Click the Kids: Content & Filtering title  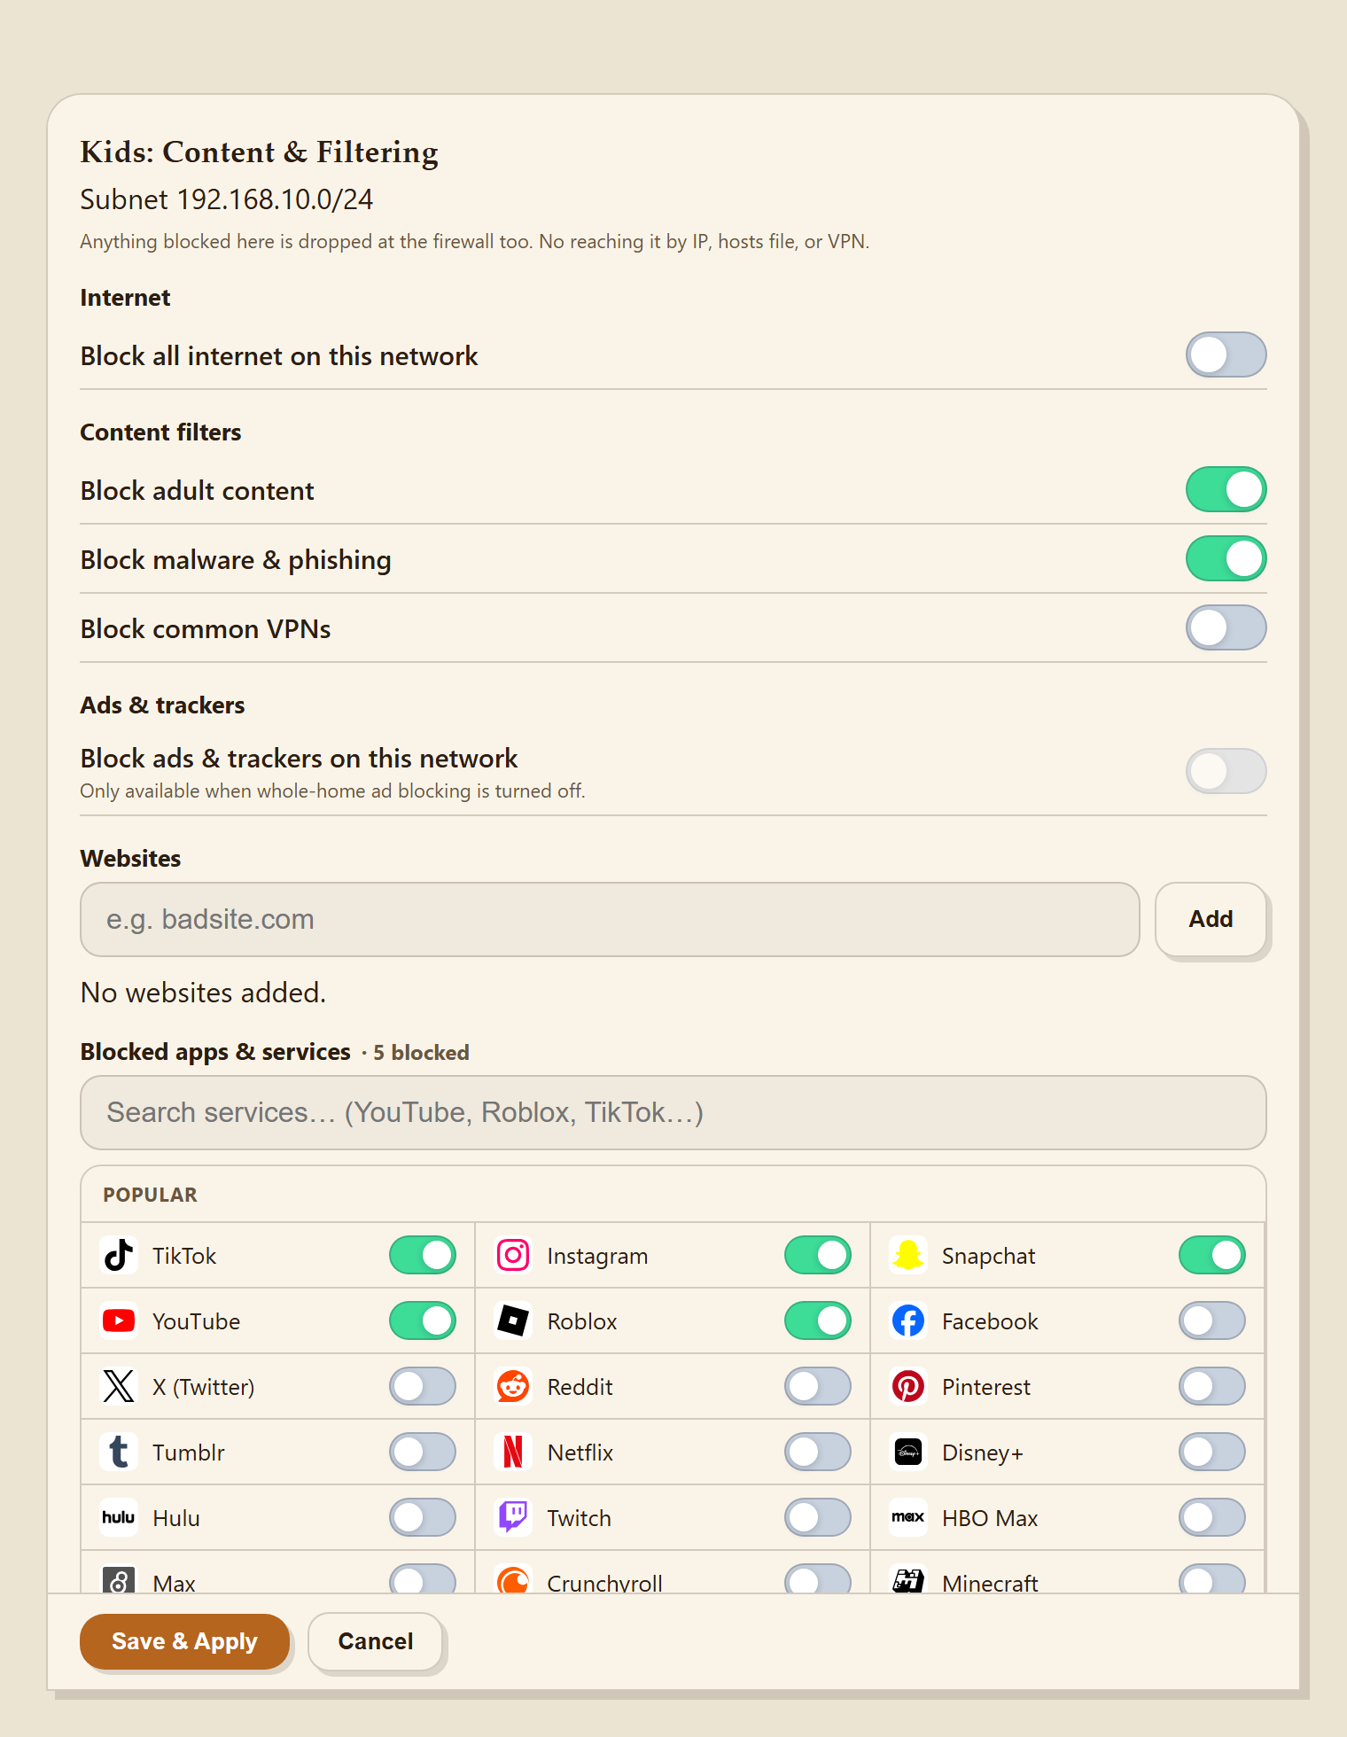click(259, 152)
